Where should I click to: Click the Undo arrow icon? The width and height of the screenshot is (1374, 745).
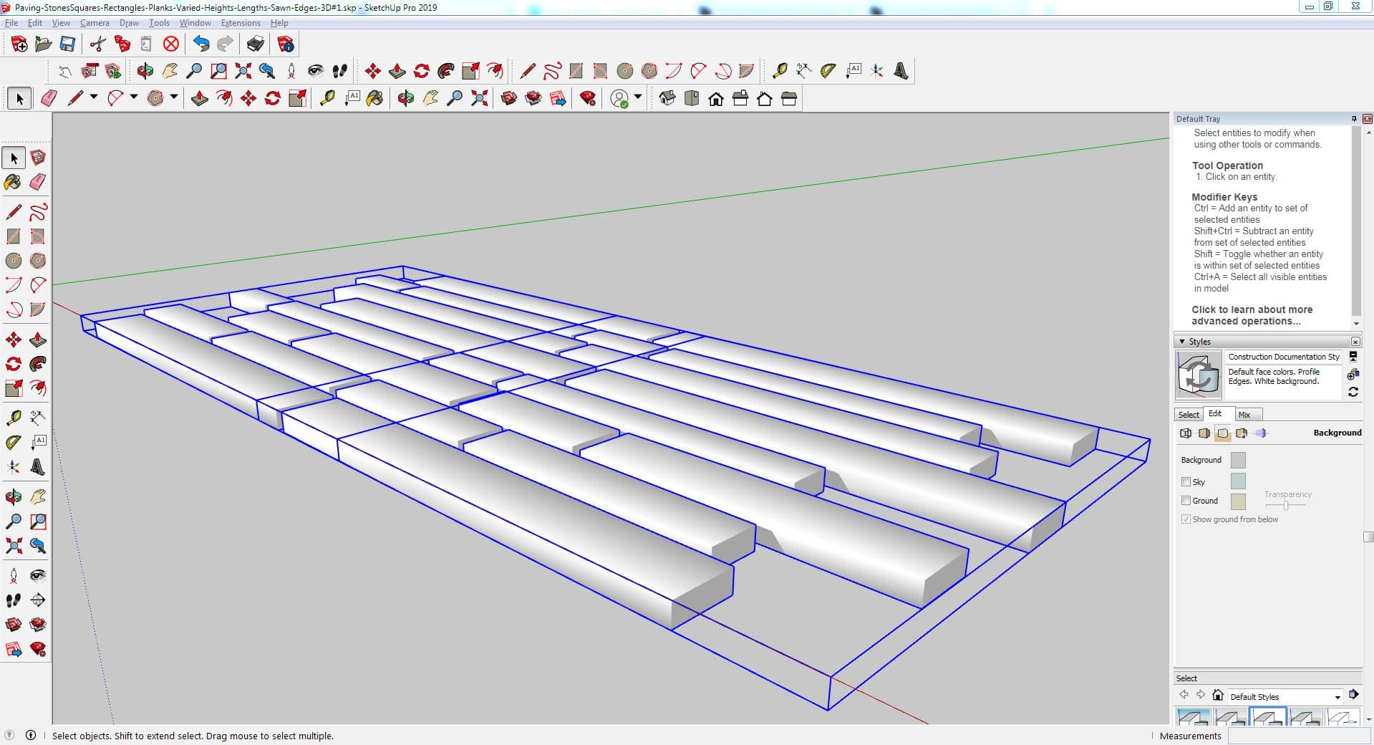(x=201, y=44)
